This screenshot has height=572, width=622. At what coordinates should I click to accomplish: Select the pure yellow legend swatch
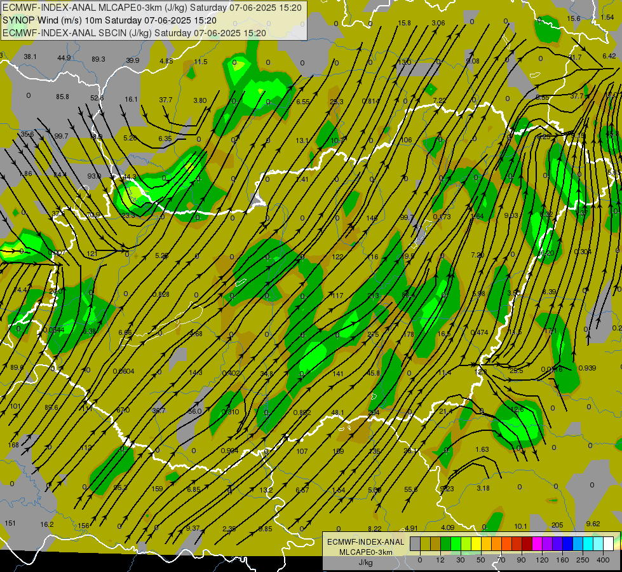coord(476,544)
